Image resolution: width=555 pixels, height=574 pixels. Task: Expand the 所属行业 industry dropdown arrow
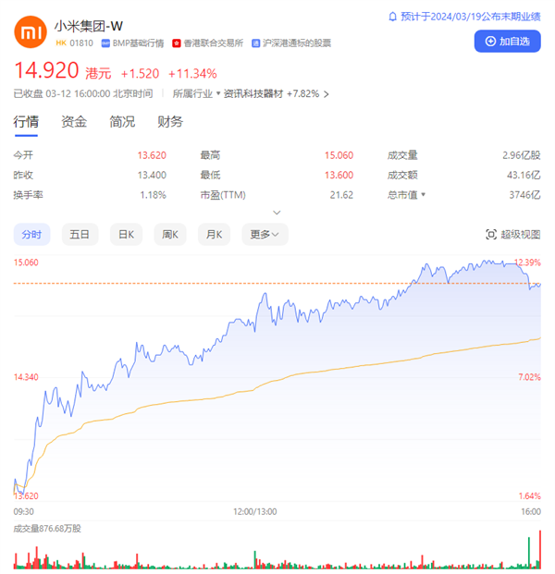218,93
